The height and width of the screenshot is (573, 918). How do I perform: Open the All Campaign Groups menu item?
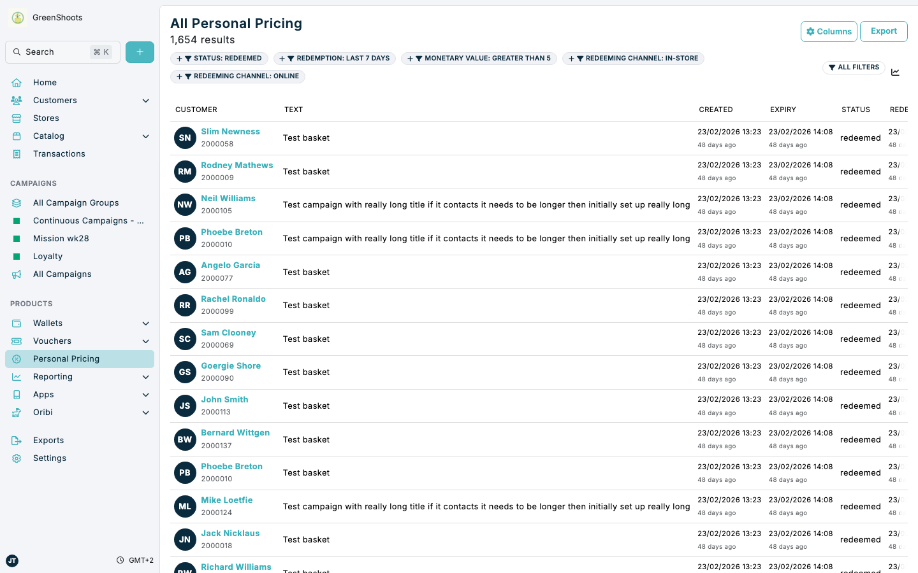point(76,202)
